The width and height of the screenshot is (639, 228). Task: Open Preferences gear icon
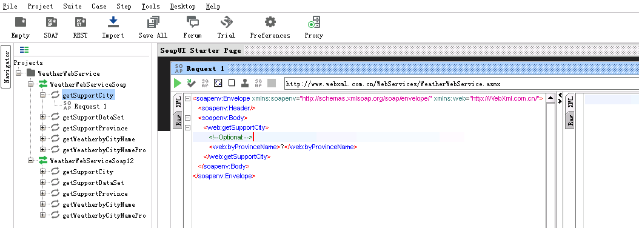pos(270,22)
